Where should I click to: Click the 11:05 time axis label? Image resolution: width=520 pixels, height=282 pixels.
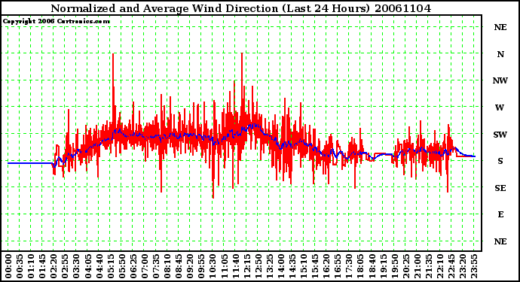(224, 266)
